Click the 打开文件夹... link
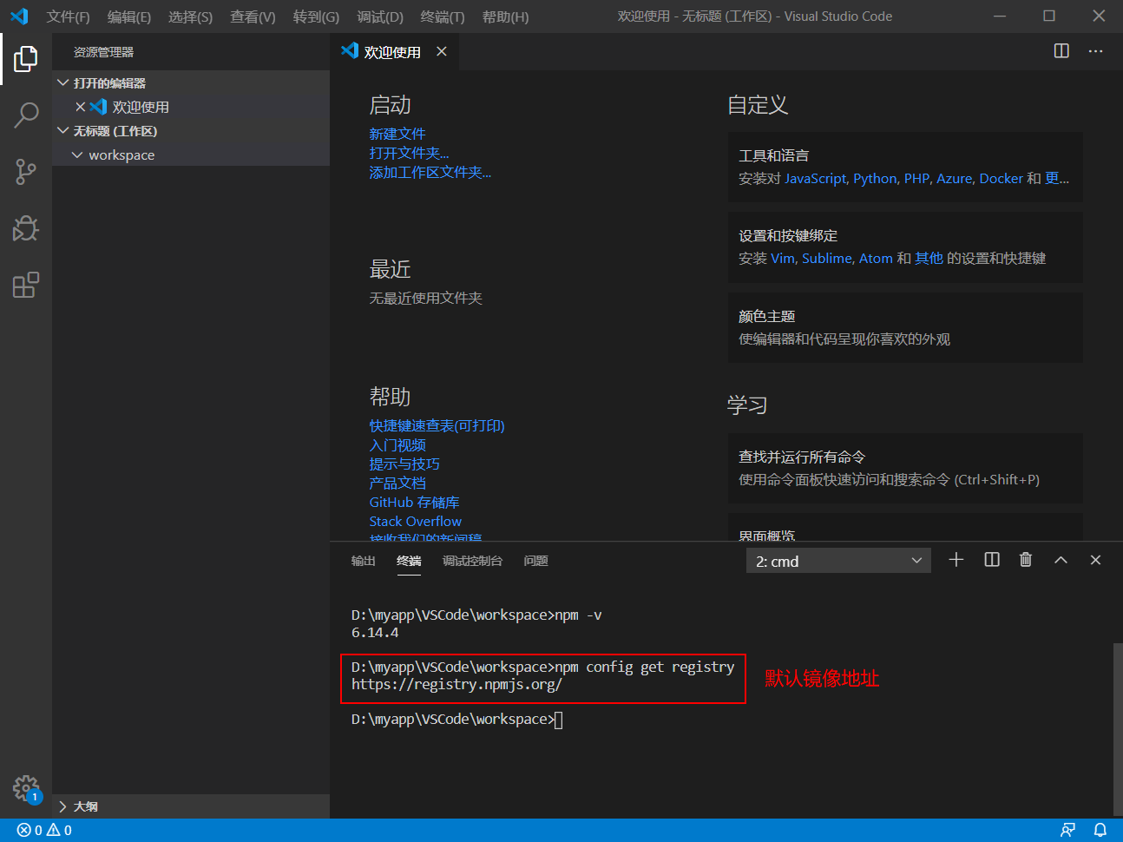The height and width of the screenshot is (842, 1123). [409, 153]
